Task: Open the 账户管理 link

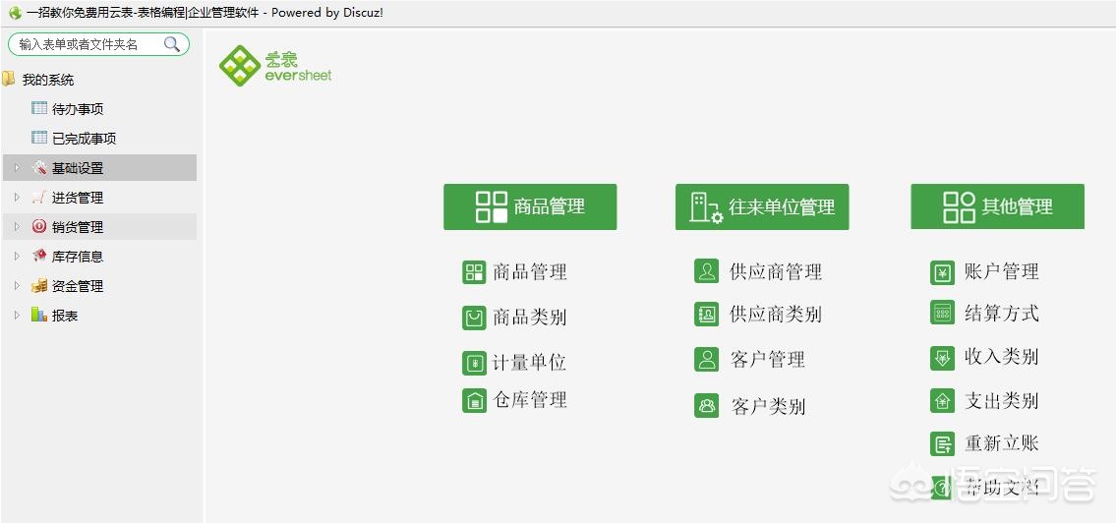Action: tap(1001, 271)
